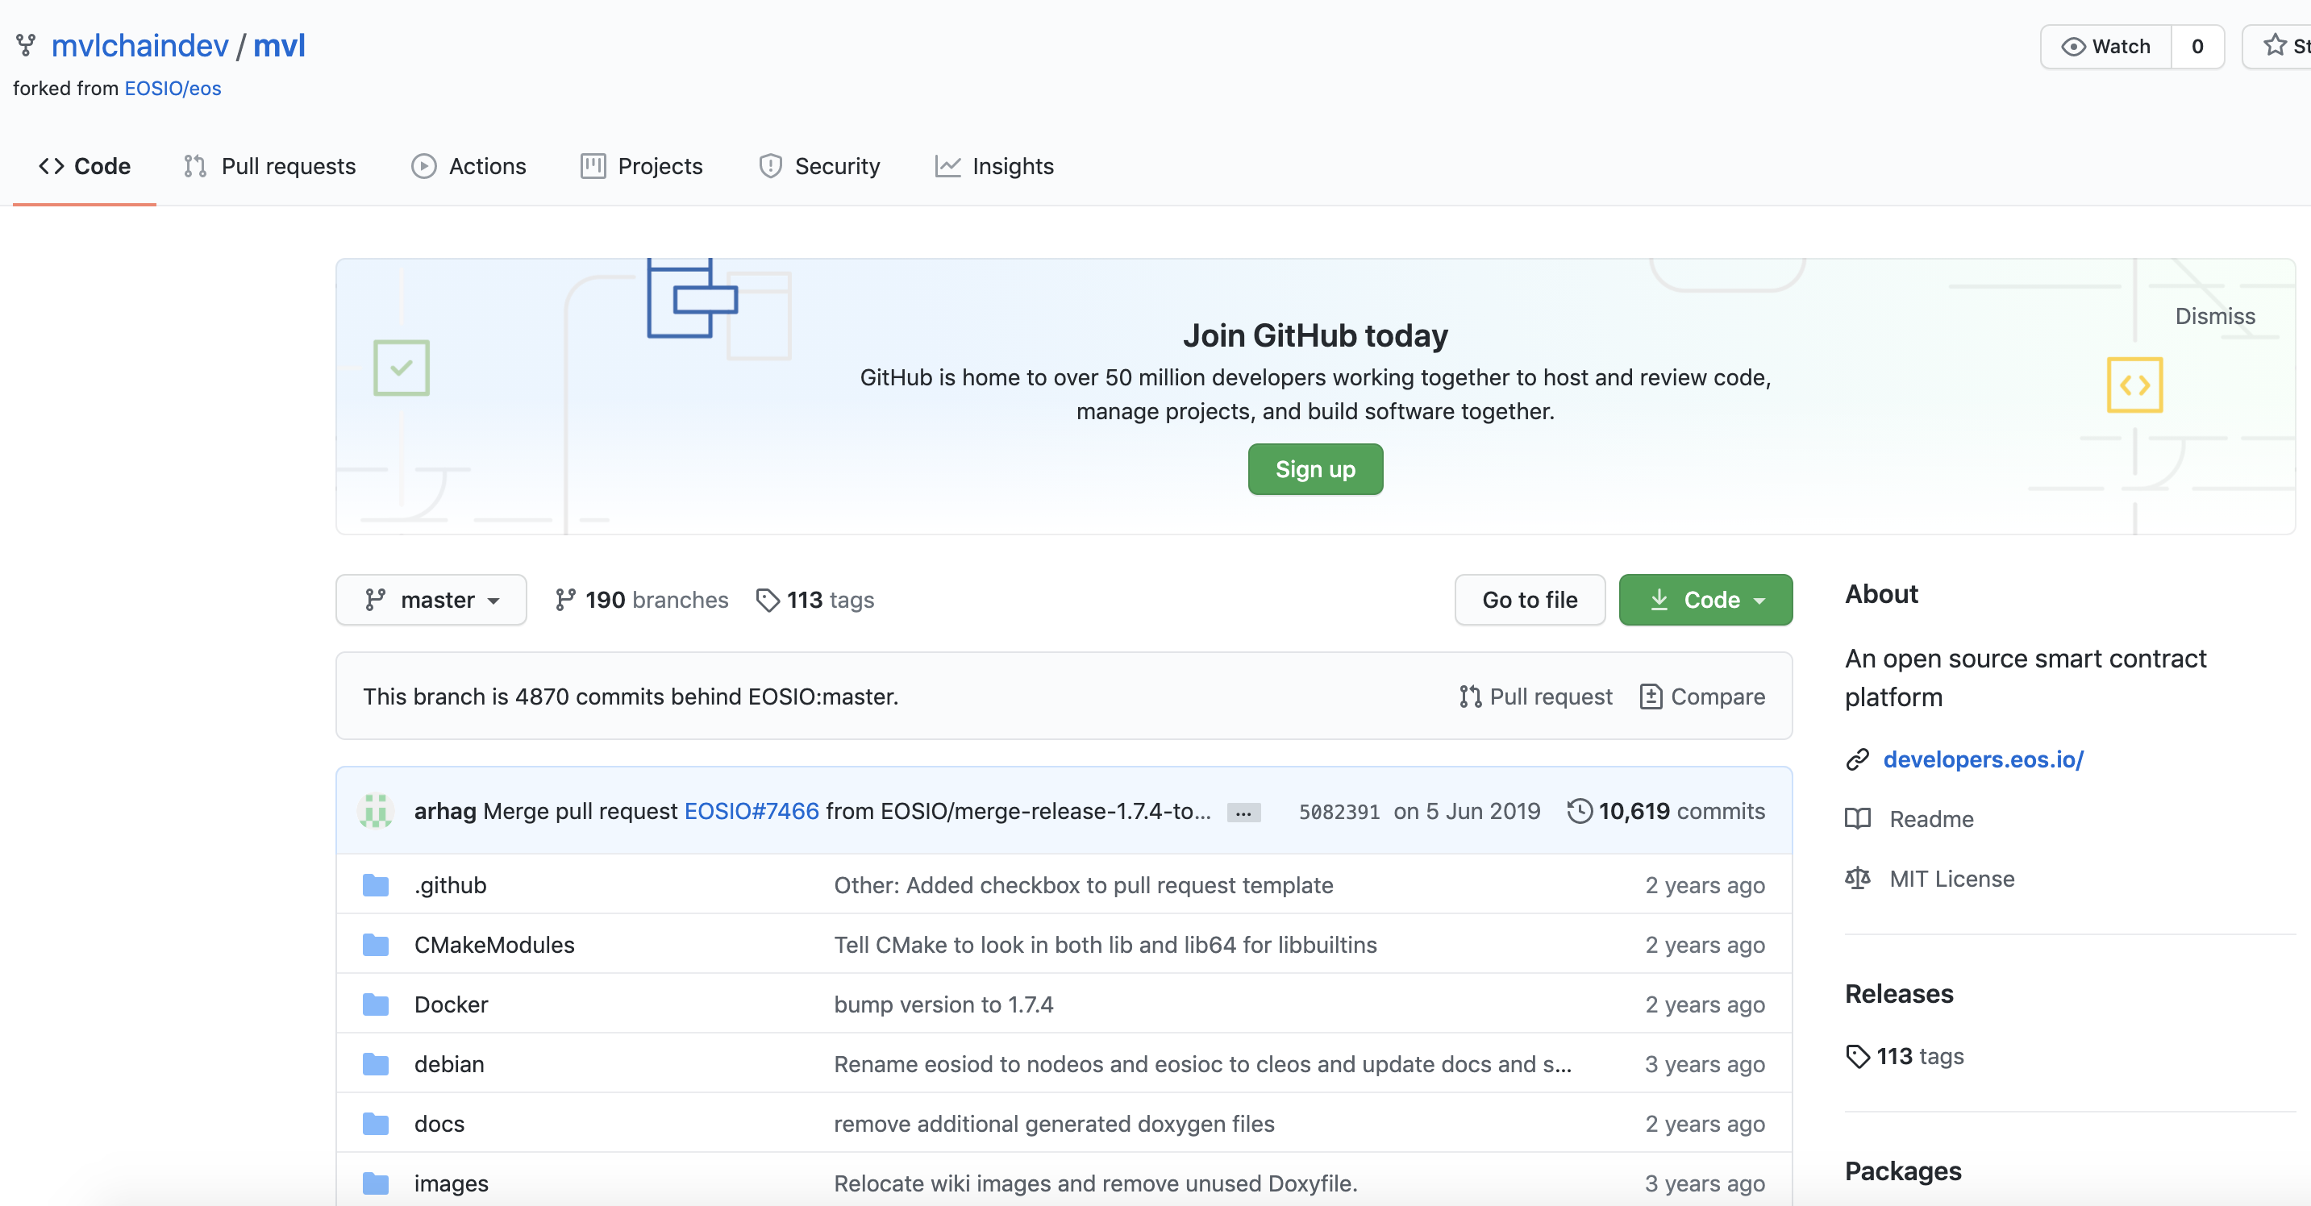The height and width of the screenshot is (1206, 2311).
Task: Open the Insights tab
Action: click(x=994, y=166)
